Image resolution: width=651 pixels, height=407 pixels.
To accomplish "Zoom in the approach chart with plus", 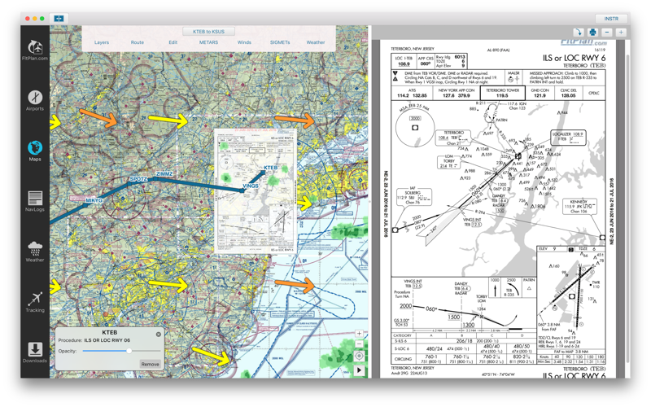I will pos(621,32).
